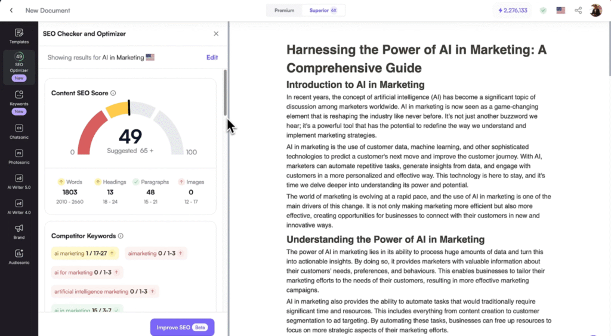Click the 'ai for marketing 0 / 1-3' chip
This screenshot has height=336, width=611.
87,272
